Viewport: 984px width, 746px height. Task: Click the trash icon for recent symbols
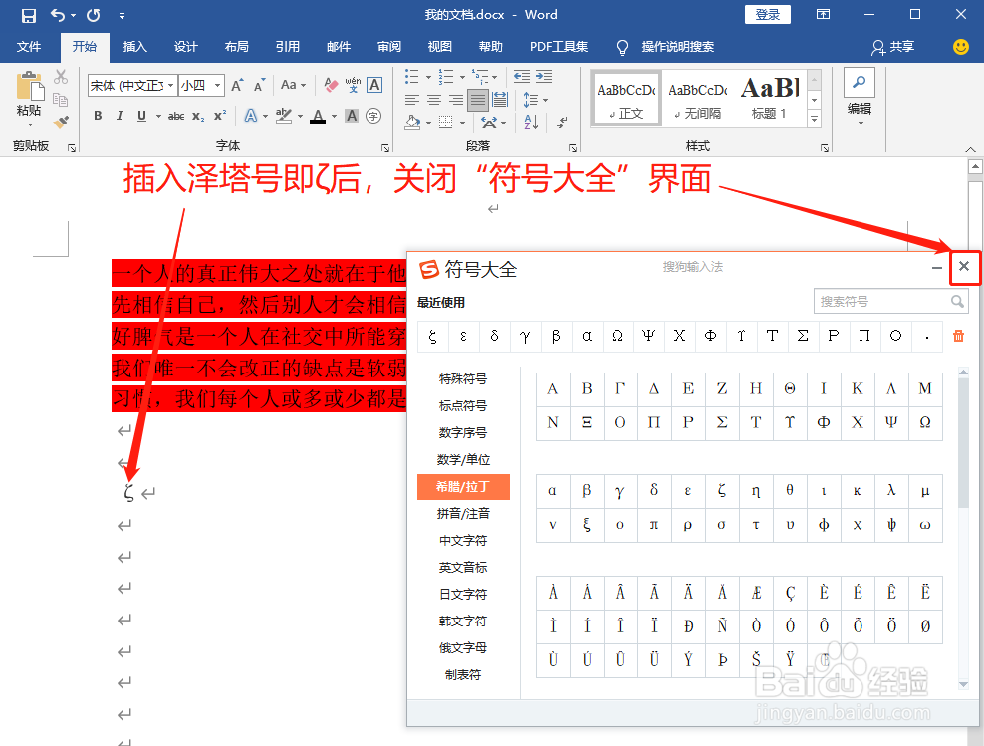point(958,336)
